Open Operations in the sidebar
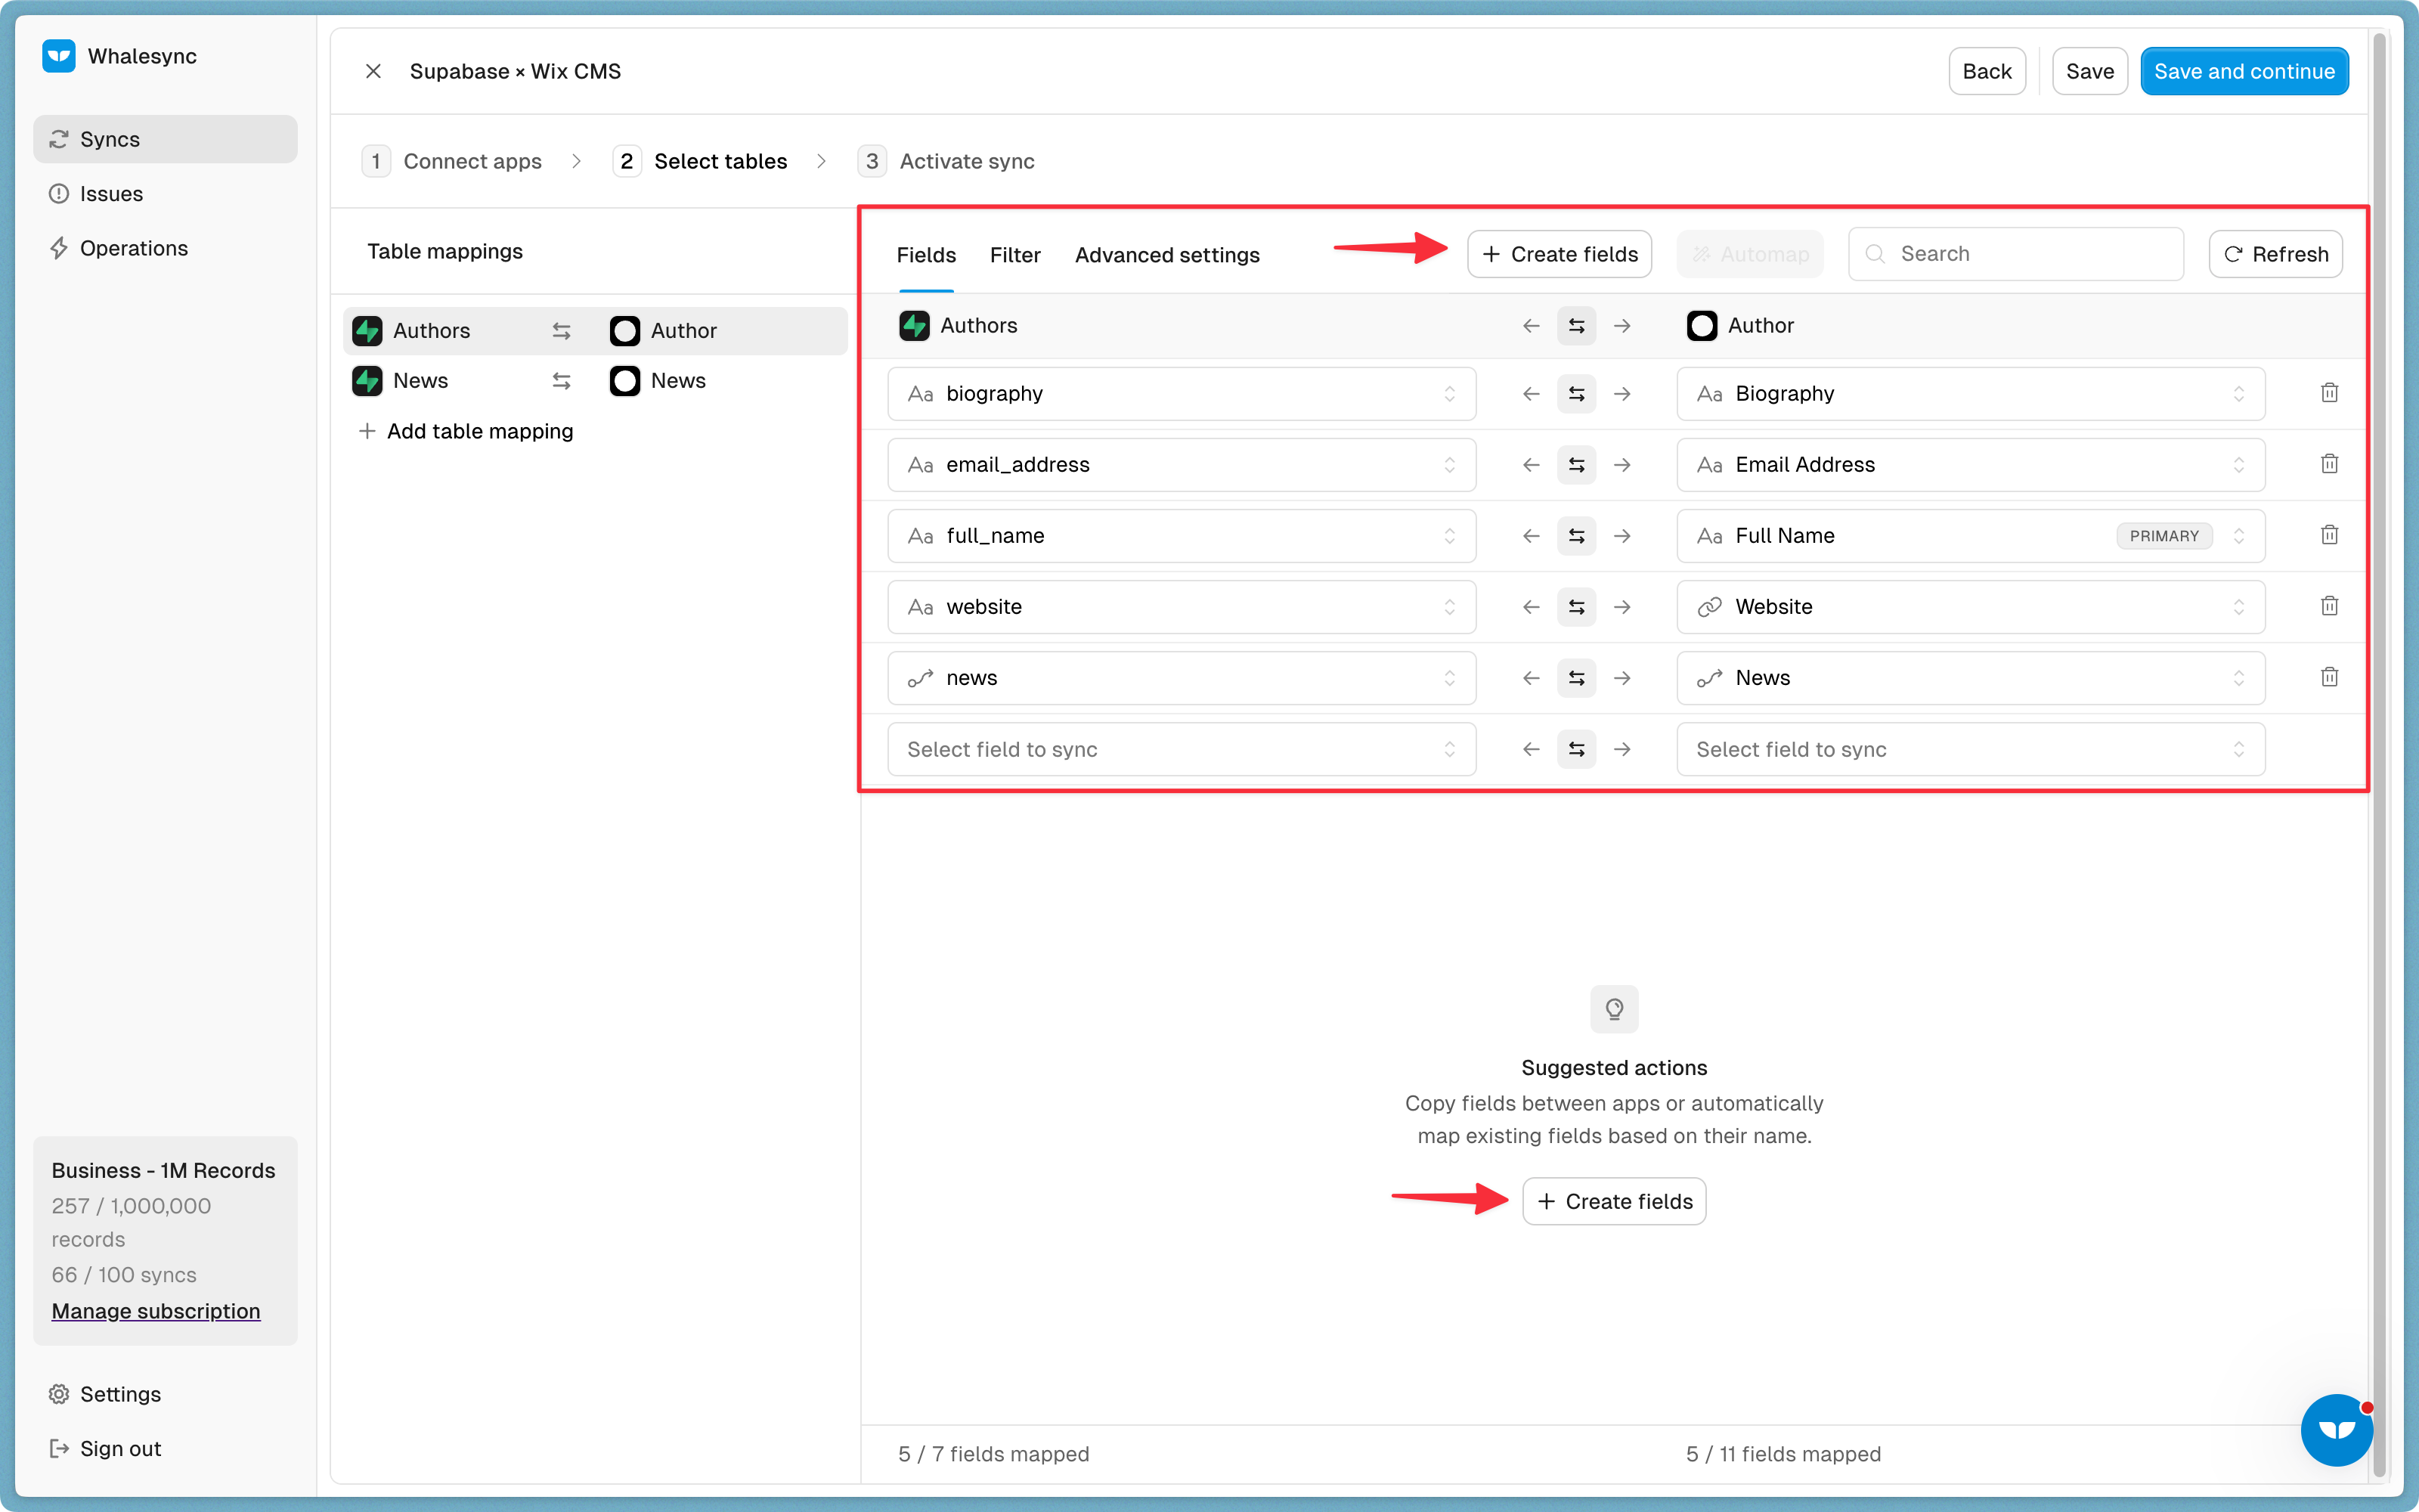Viewport: 2419px width, 1512px height. (165, 248)
